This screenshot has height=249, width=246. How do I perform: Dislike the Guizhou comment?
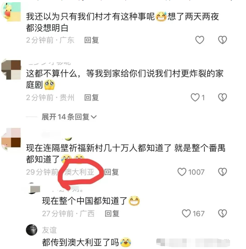point(222,97)
